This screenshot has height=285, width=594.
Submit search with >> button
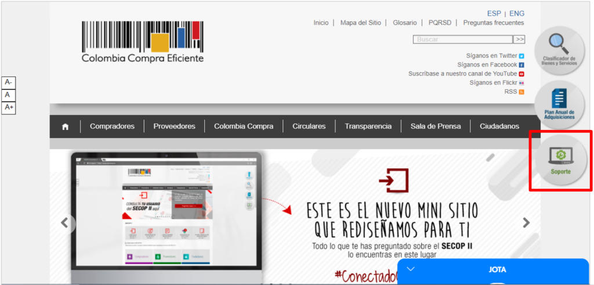tap(519, 39)
